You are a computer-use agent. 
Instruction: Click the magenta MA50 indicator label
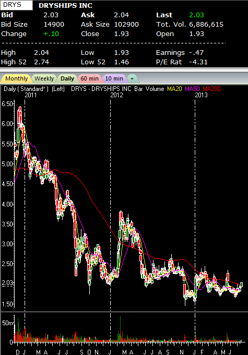pos(192,89)
